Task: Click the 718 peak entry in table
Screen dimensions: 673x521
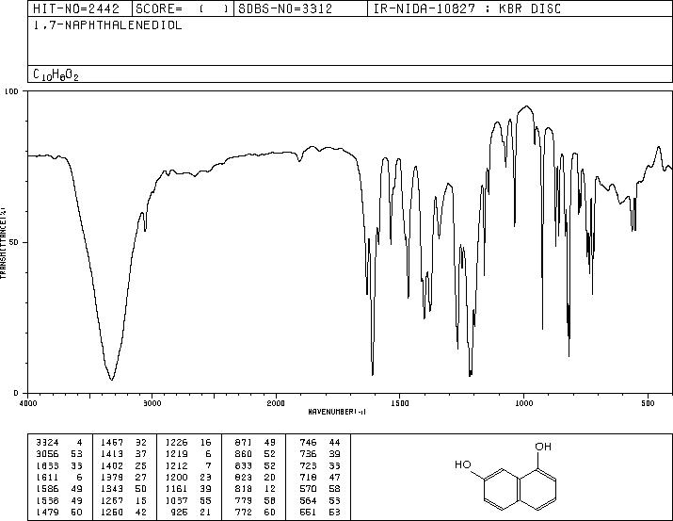Action: [320, 477]
